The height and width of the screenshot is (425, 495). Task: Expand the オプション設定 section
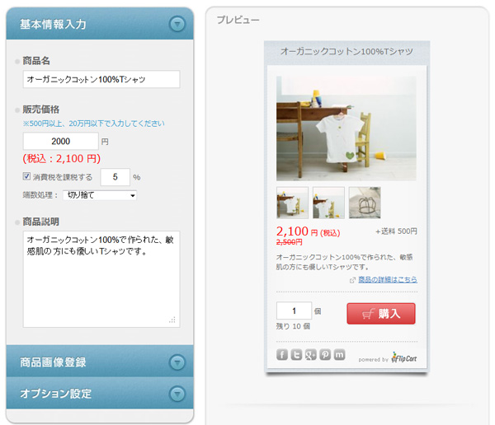pyautogui.click(x=177, y=394)
